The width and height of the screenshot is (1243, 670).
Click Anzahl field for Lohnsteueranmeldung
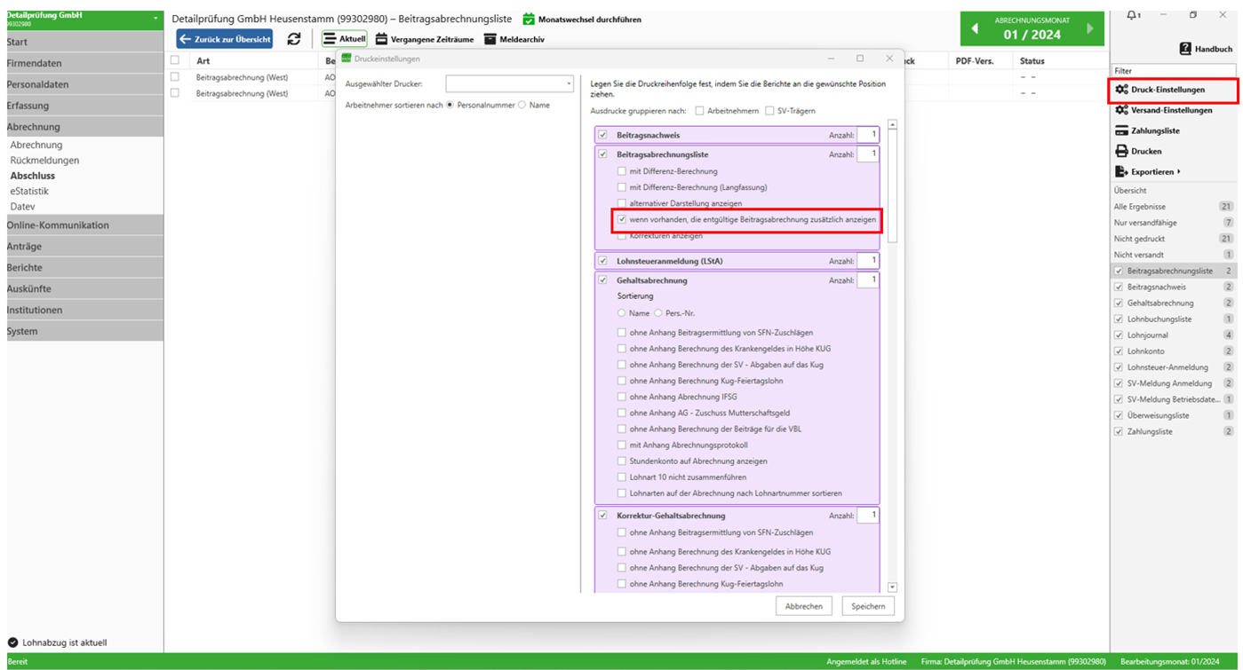point(868,261)
